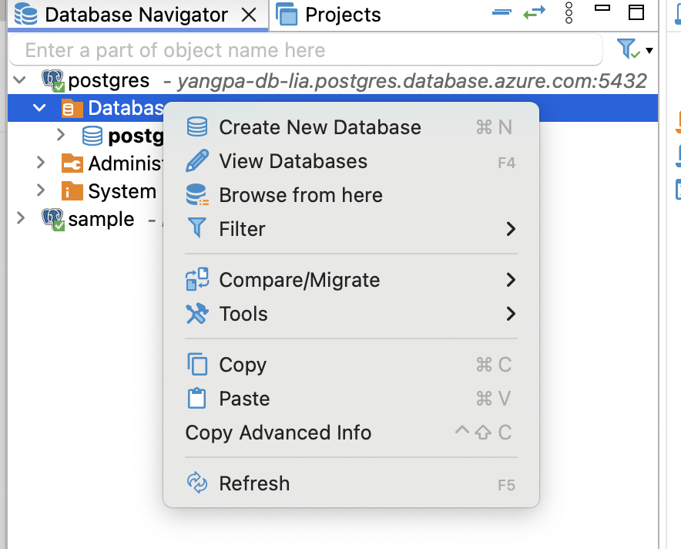Switch to the Projects tab
Image resolution: width=681 pixels, height=549 pixels.
330,15
